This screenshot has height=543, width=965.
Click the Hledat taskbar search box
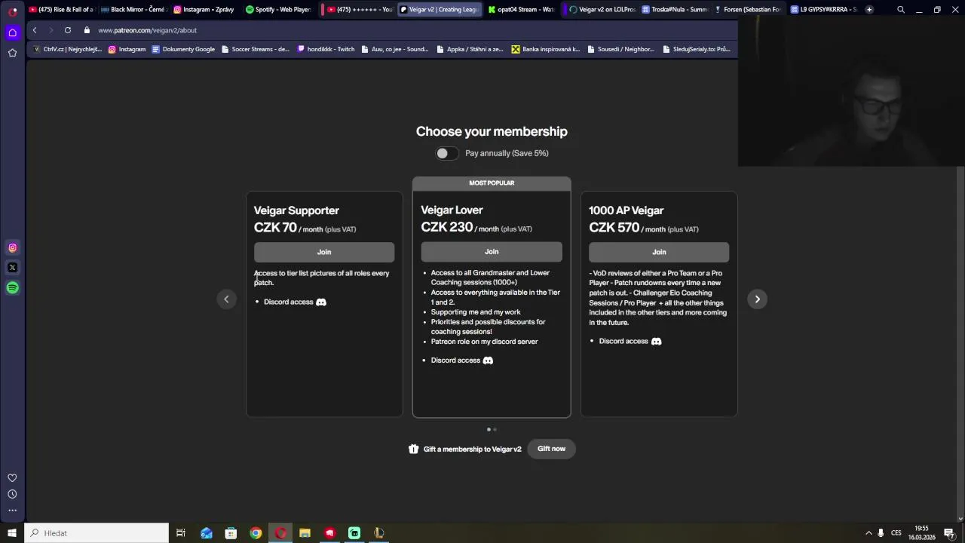point(96,533)
